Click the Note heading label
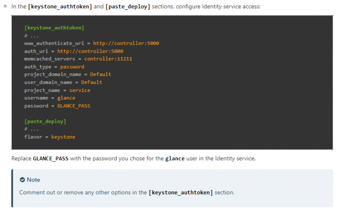 point(33,180)
